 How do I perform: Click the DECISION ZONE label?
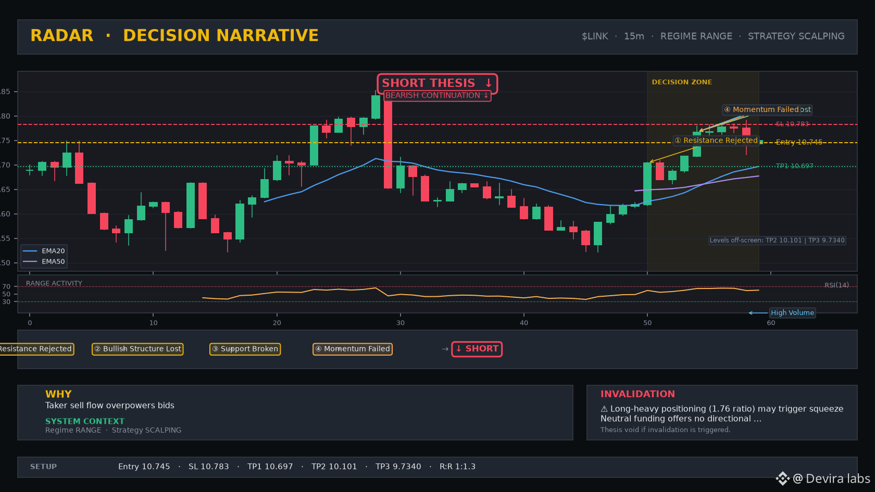682,82
